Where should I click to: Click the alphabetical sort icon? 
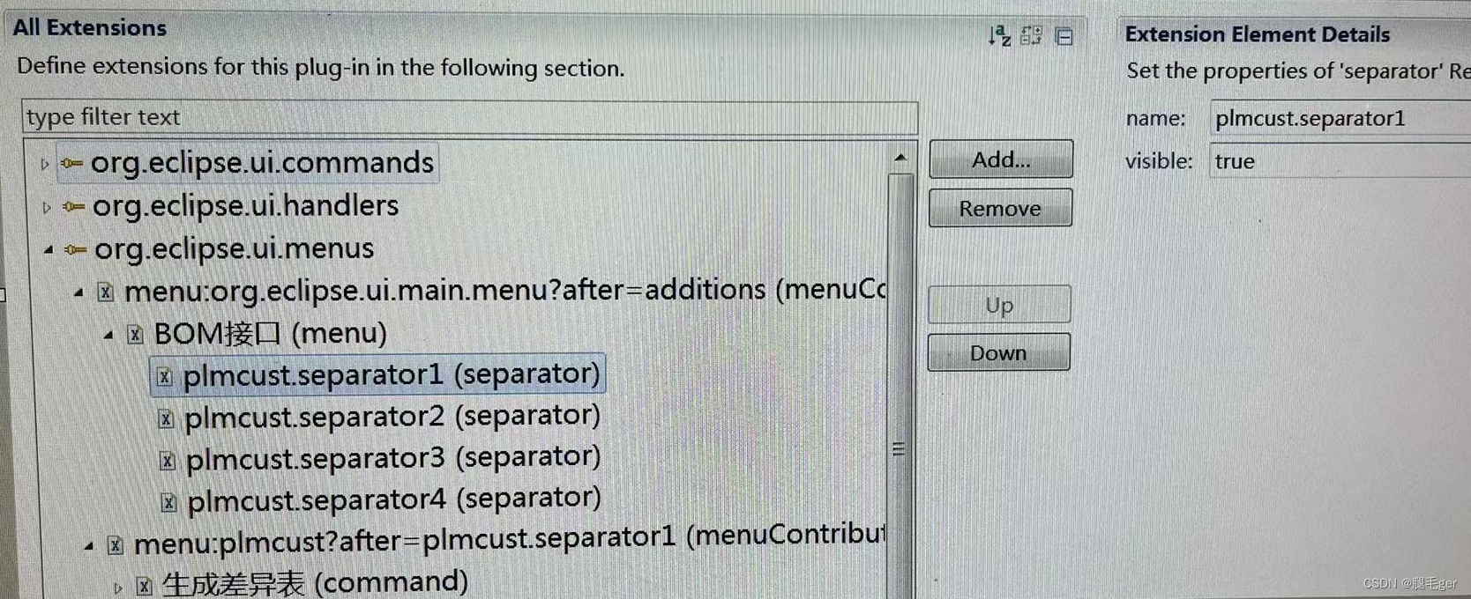999,36
